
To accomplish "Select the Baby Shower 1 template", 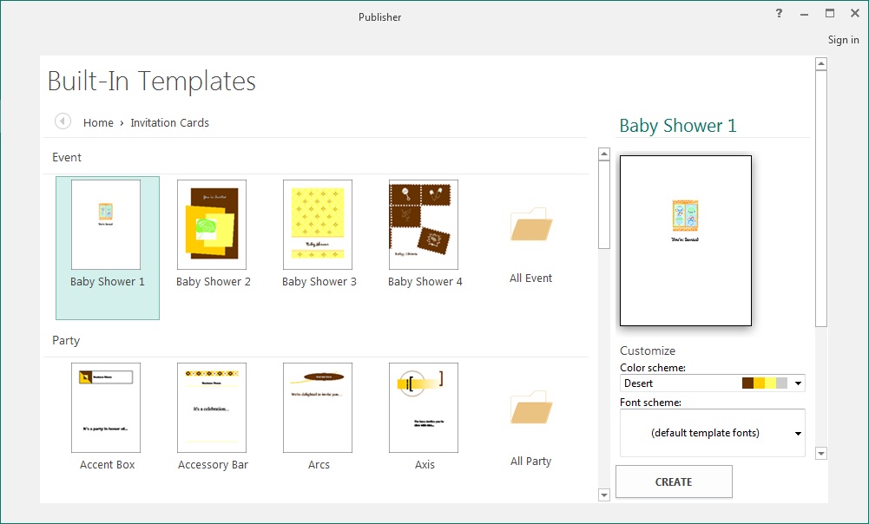I will 107,247.
